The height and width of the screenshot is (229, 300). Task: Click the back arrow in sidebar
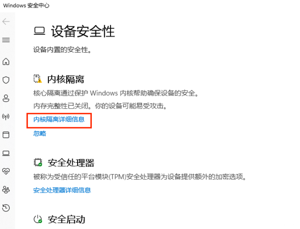(x=6, y=21)
